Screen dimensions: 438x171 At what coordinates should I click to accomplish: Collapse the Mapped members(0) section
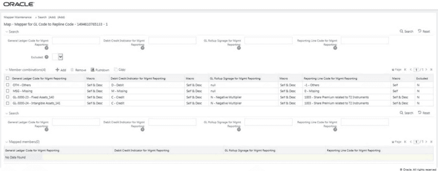7,142
